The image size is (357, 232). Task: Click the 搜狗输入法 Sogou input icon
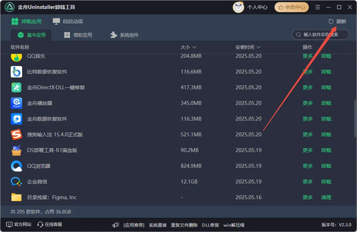[x=16, y=135]
